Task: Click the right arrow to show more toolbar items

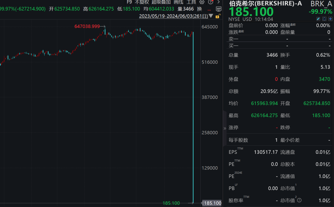Action: 218,2
